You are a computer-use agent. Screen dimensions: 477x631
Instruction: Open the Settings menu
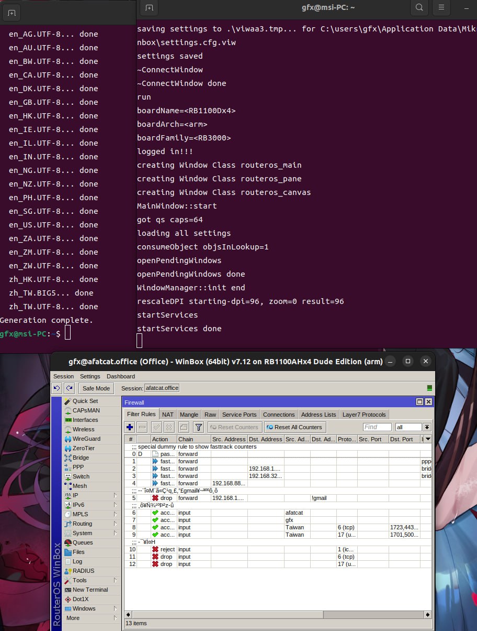point(90,376)
